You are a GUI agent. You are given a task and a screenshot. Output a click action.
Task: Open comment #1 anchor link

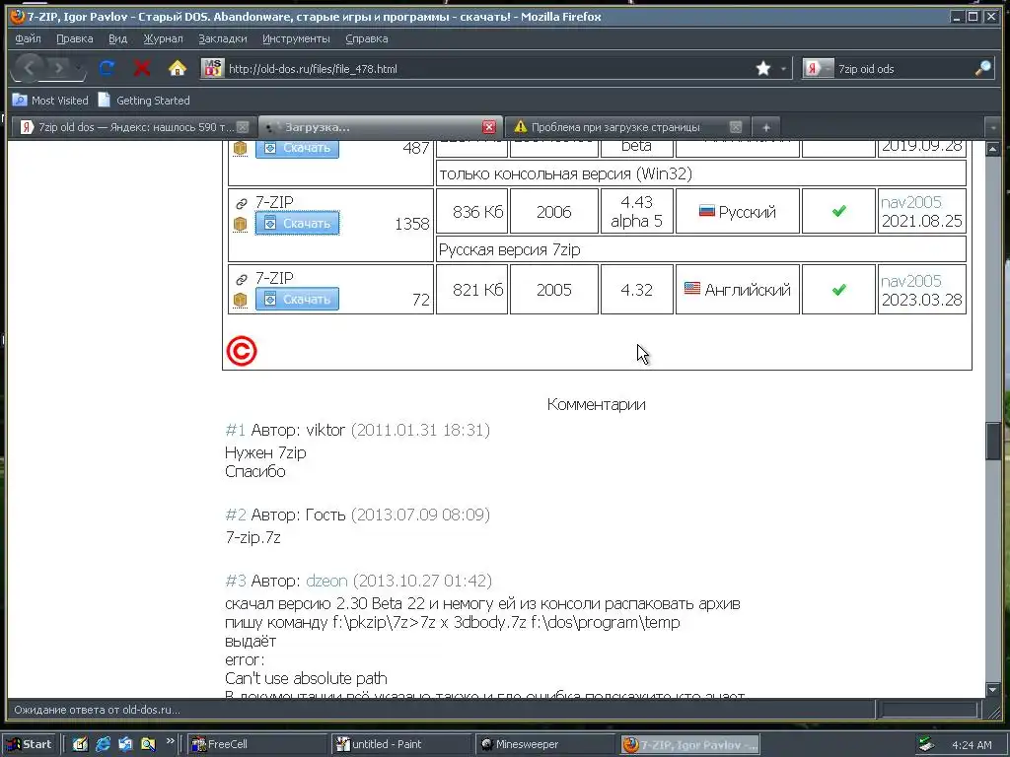(x=235, y=430)
